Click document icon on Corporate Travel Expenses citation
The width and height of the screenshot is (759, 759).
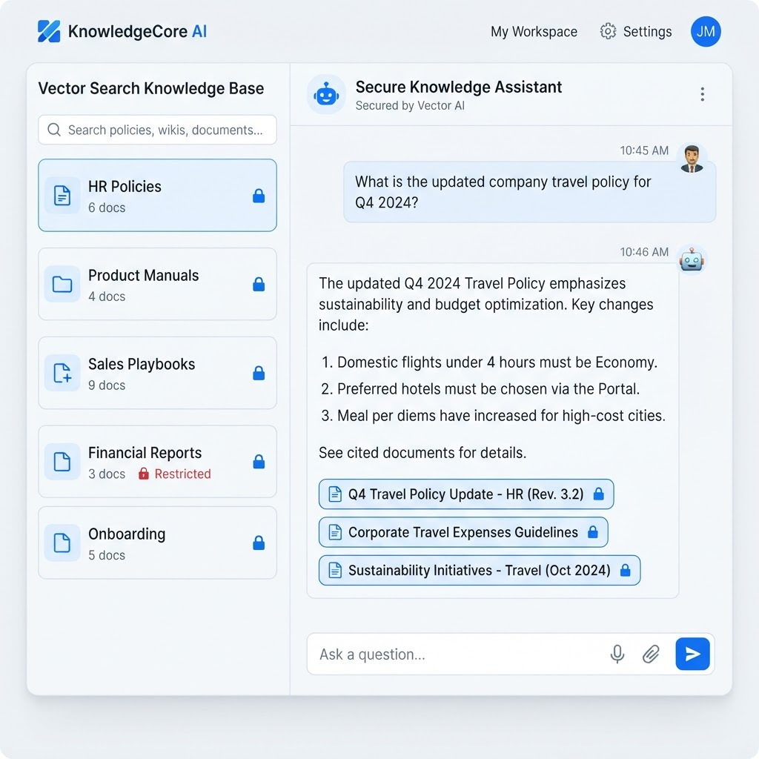[335, 532]
